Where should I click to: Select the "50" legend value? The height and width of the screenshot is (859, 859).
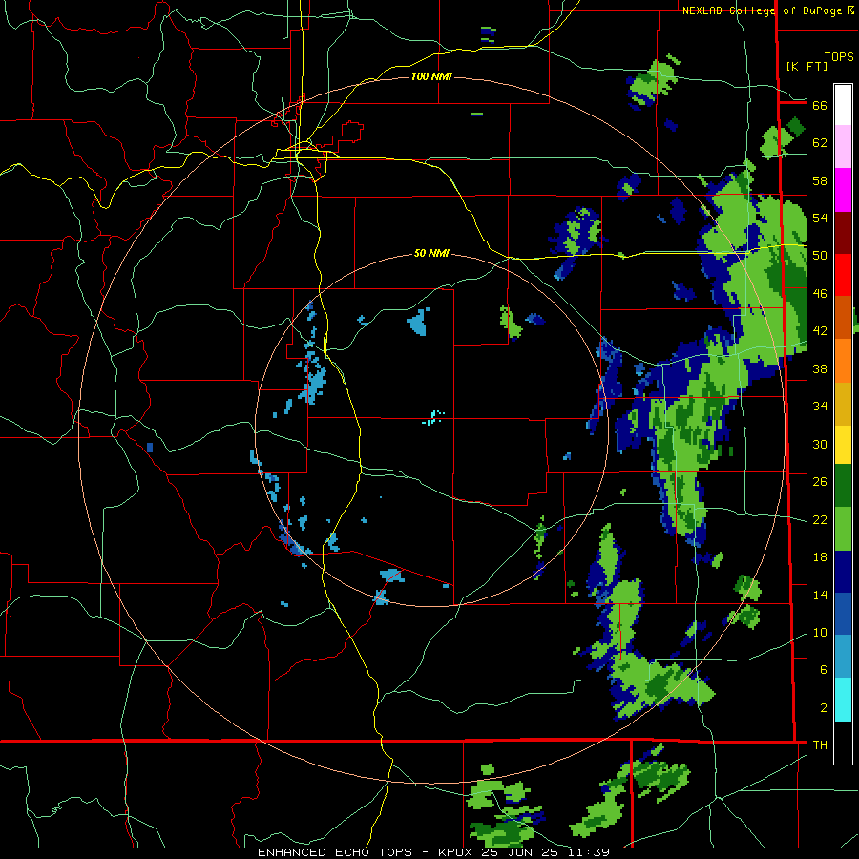pos(820,256)
